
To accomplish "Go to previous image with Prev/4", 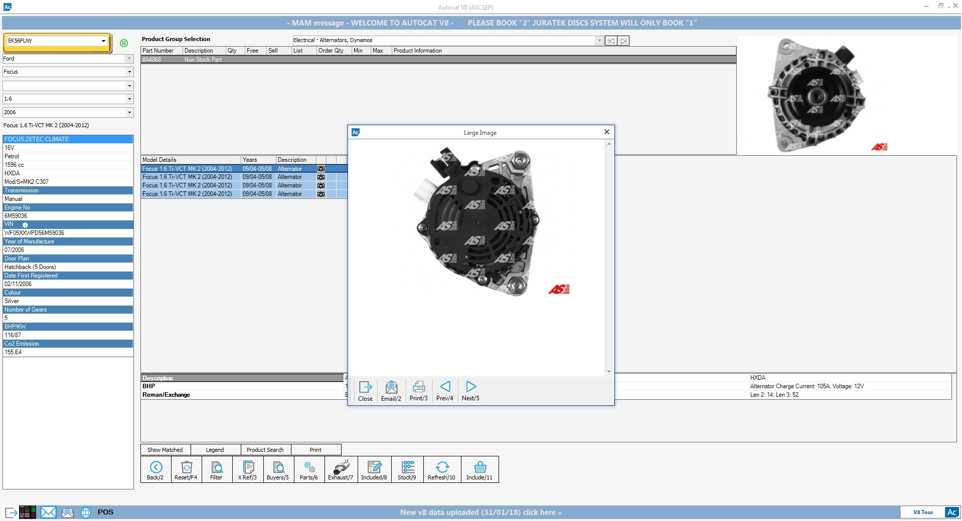I will point(445,391).
